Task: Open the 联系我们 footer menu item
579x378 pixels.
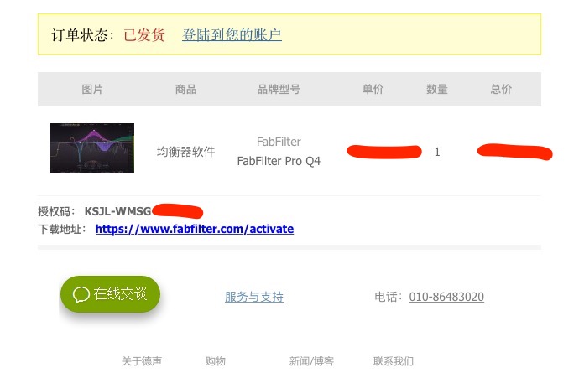Action: [394, 360]
